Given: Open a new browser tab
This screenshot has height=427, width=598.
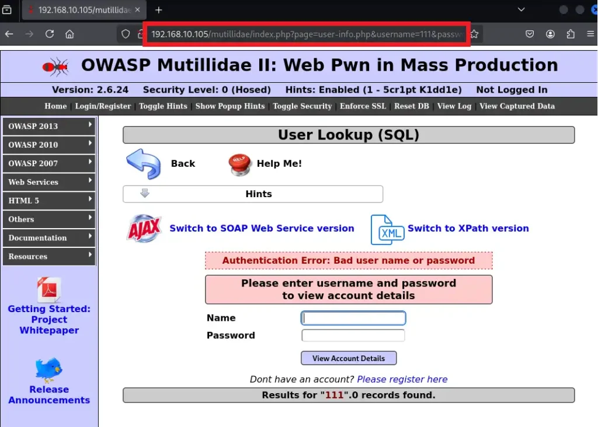Looking at the screenshot, I should point(159,10).
